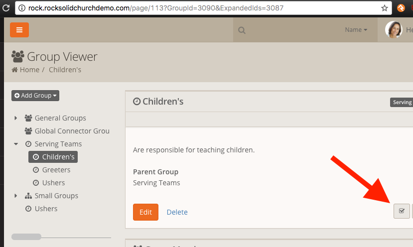
Task: Click the user profile avatar photo
Action: 394,30
